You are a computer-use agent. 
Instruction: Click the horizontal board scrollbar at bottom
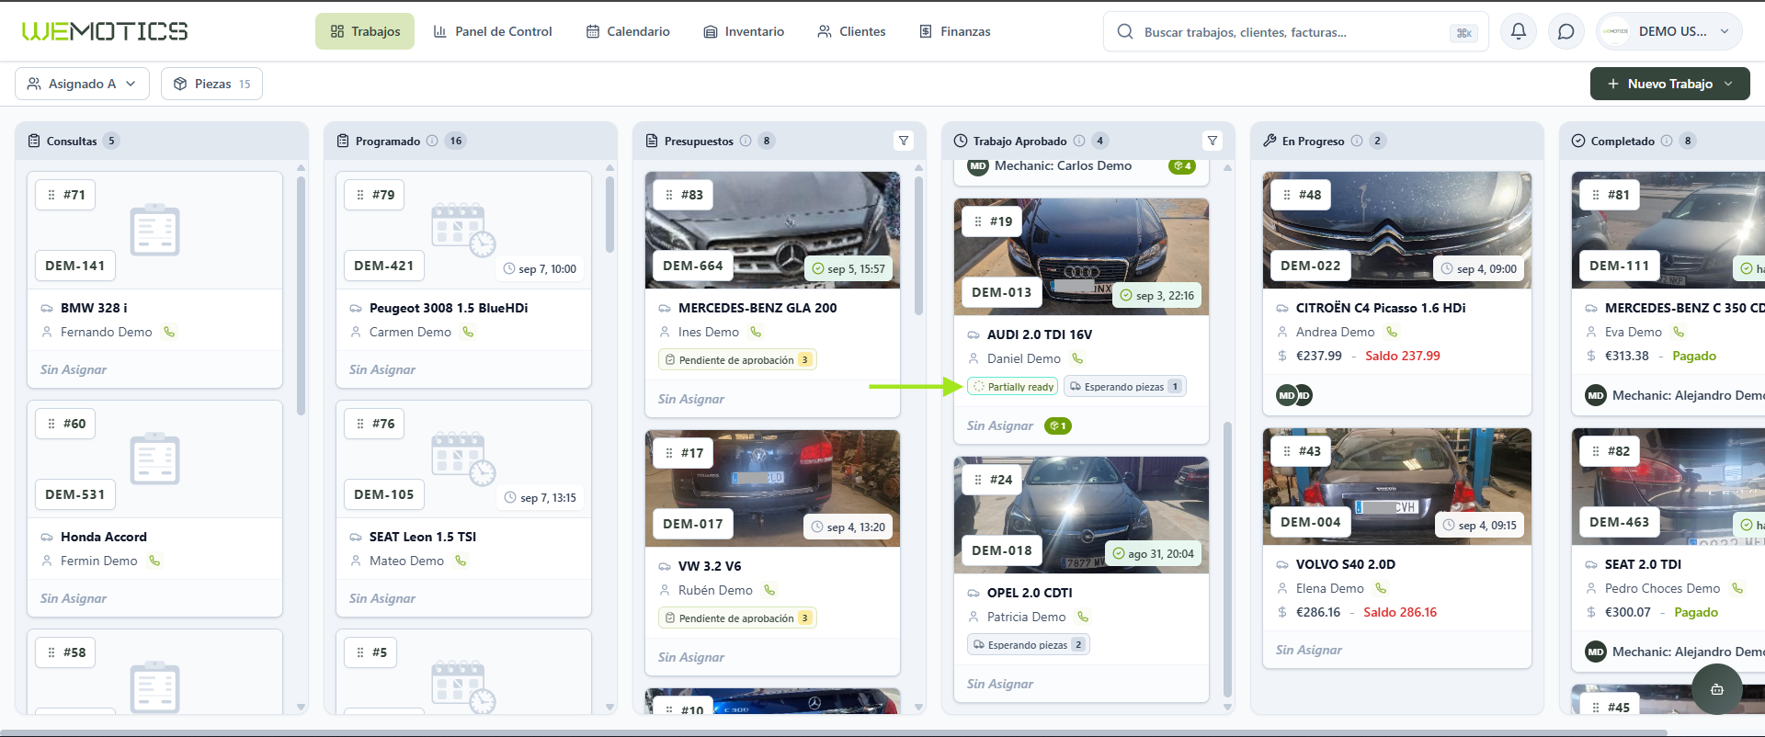click(x=833, y=732)
